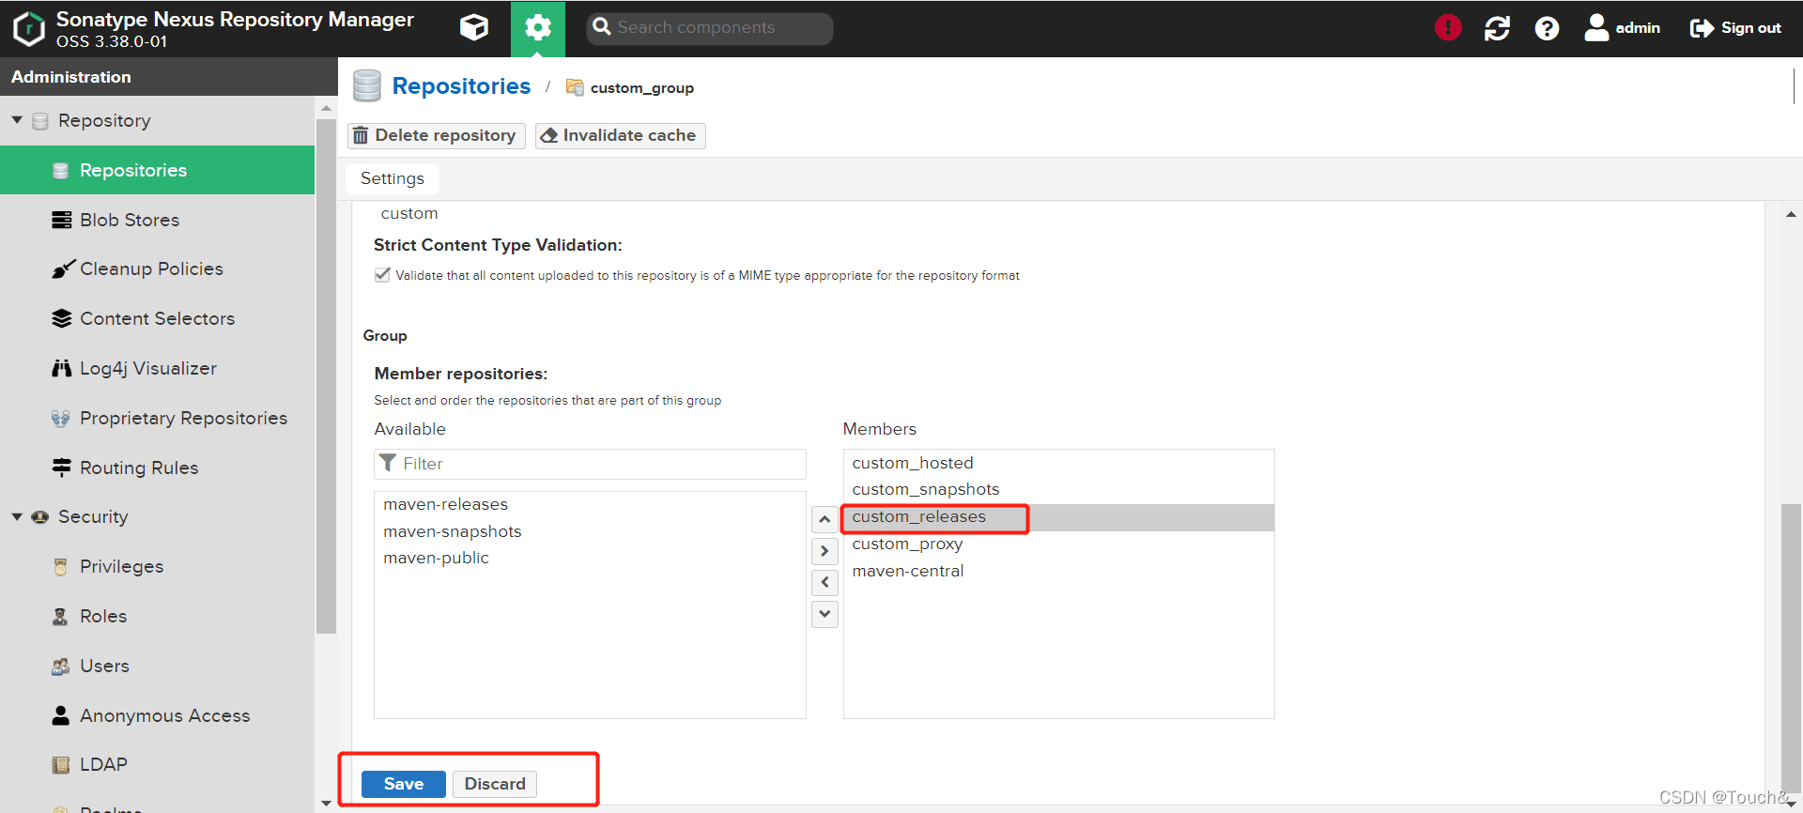Image resolution: width=1803 pixels, height=813 pixels.
Task: Click the custom_group breadcrumb
Action: click(641, 87)
